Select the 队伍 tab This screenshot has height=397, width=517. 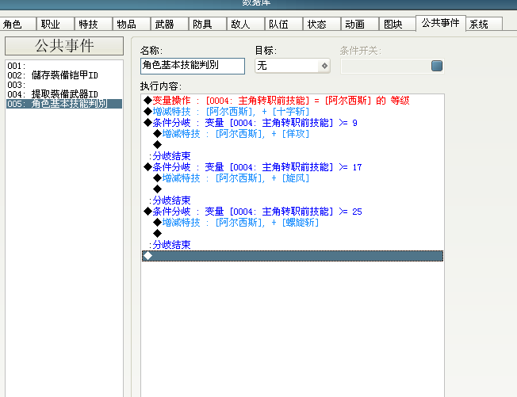pos(284,24)
